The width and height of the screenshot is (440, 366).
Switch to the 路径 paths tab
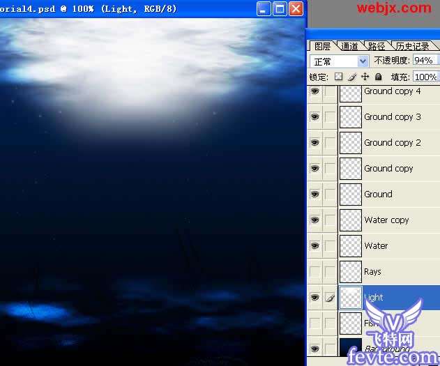[x=377, y=47]
